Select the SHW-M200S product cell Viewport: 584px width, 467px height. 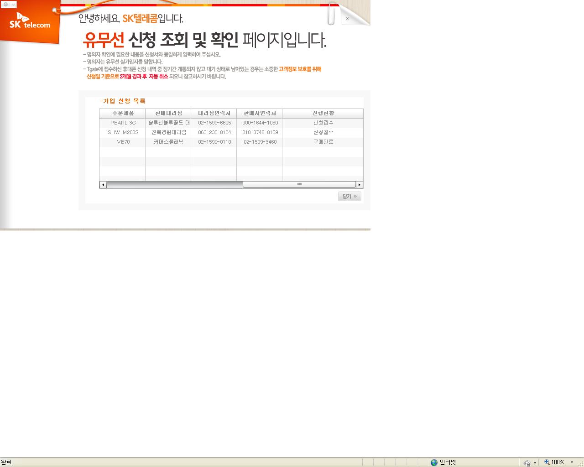click(x=123, y=132)
